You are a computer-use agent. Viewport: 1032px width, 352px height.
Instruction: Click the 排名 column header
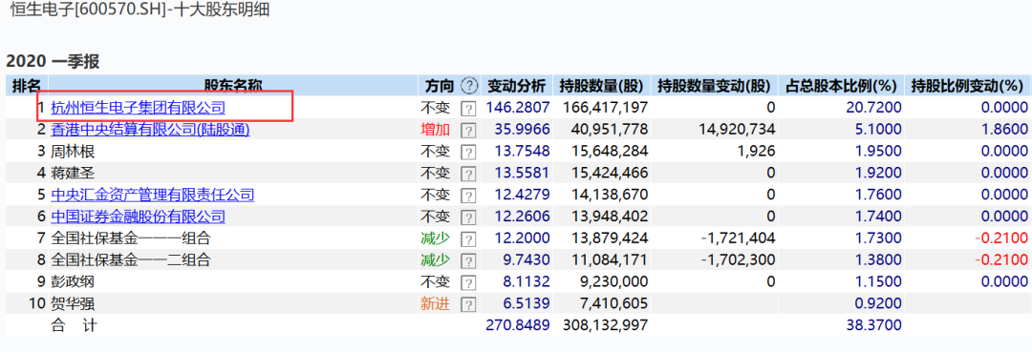[27, 85]
